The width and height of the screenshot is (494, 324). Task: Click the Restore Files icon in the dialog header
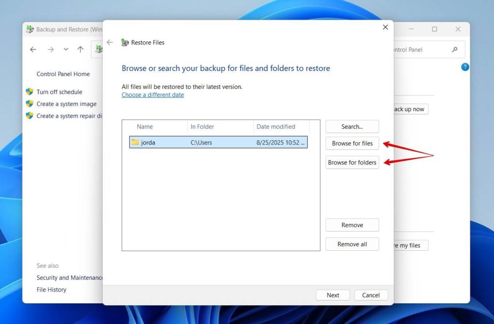tap(125, 42)
